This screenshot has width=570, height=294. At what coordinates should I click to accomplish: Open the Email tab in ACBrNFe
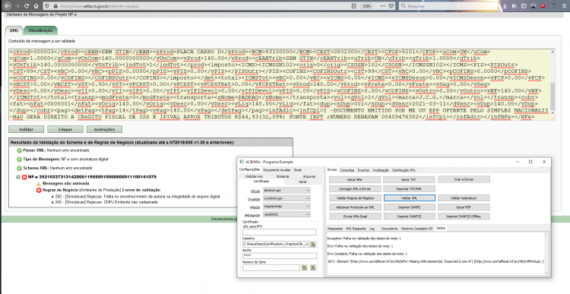pos(298,170)
